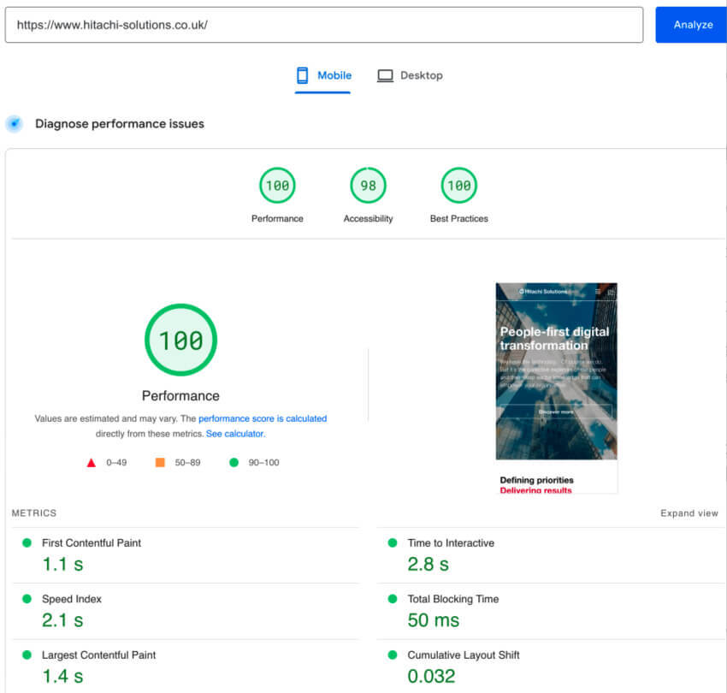Open the performance score is calculated link
The width and height of the screenshot is (727, 693).
tap(263, 419)
